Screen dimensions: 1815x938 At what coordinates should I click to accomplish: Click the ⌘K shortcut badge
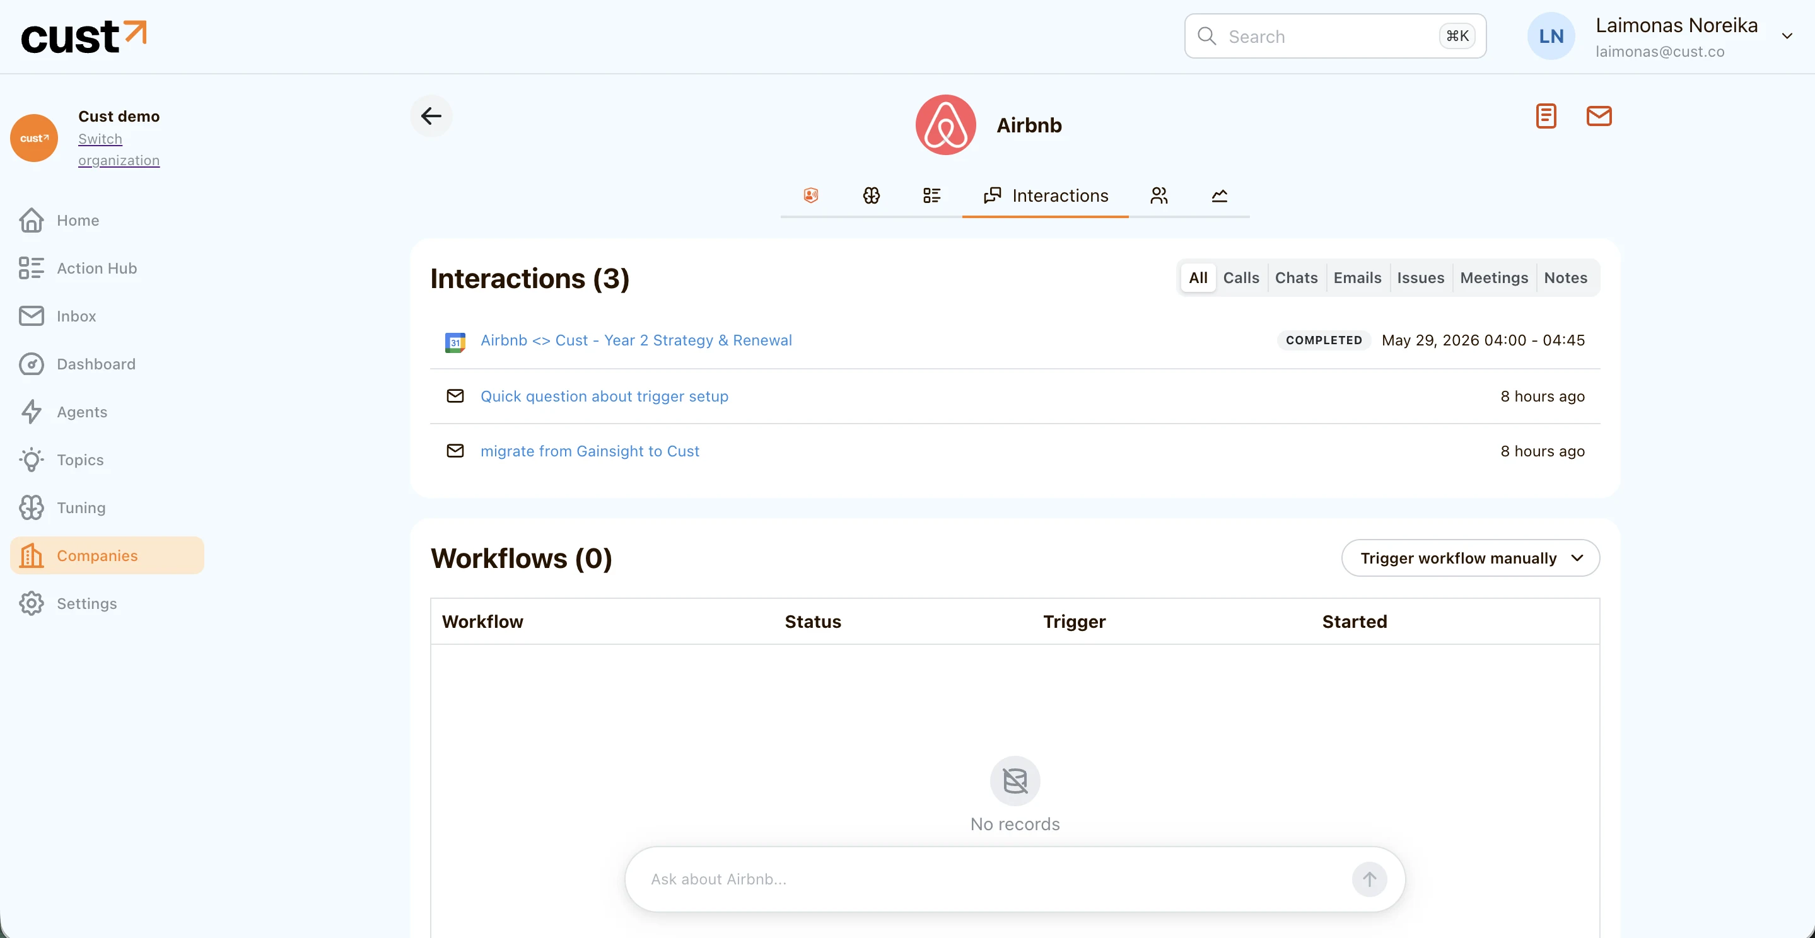(1457, 36)
